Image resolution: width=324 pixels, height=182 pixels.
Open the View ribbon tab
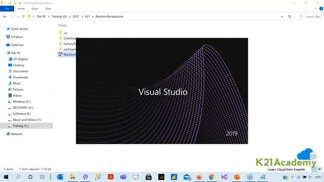click(48, 9)
